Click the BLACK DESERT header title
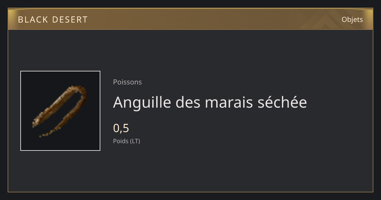 pos(53,20)
